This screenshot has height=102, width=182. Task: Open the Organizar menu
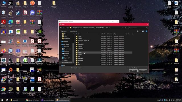64,31
